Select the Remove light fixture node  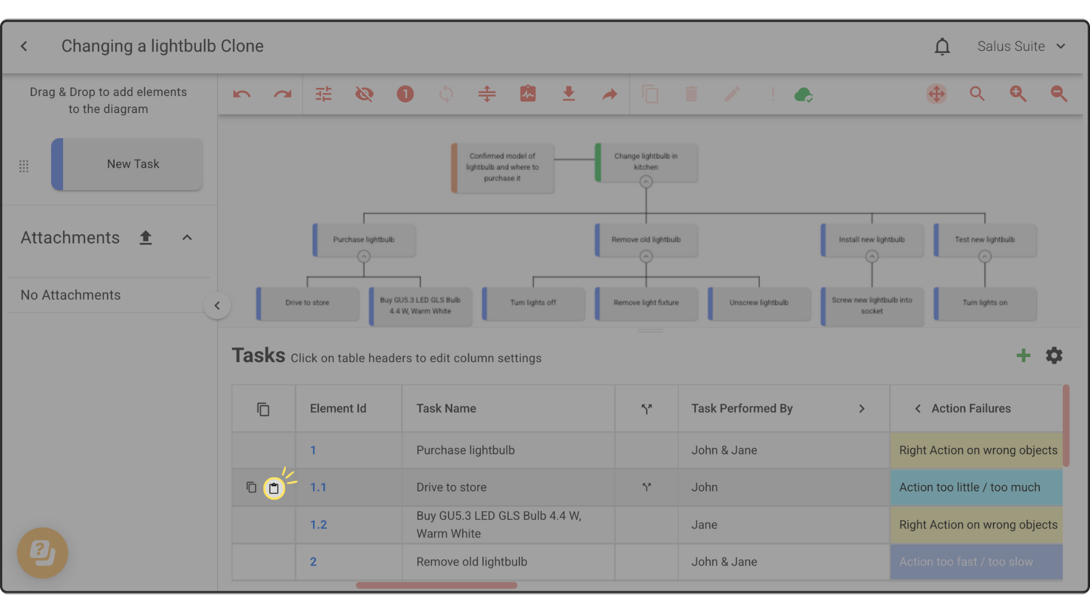(646, 303)
